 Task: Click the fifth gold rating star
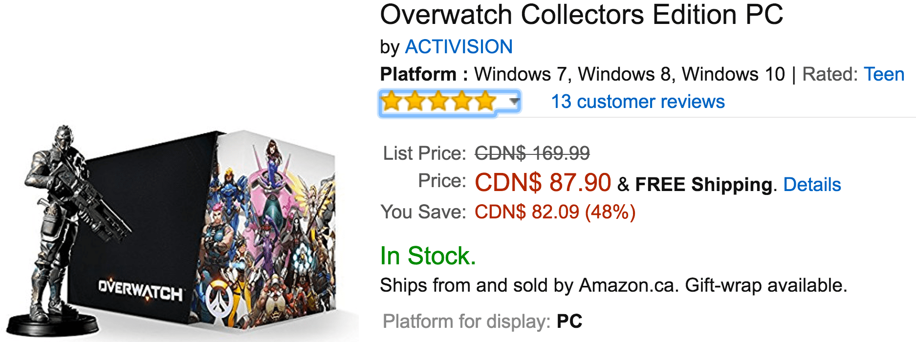pyautogui.click(x=485, y=102)
